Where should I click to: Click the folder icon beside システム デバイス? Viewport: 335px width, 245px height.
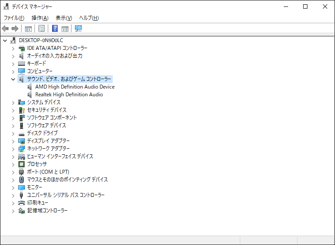click(x=22, y=102)
